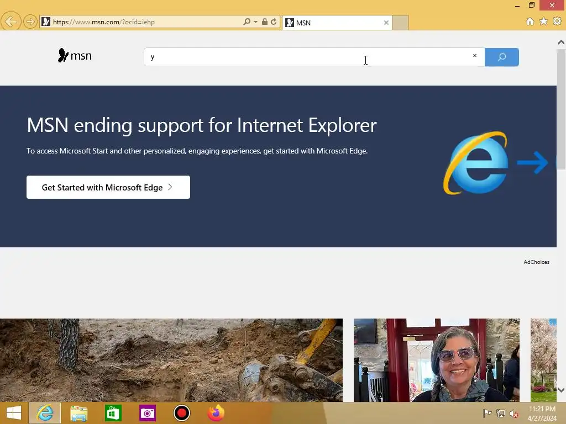
Task: Open File Explorer from the taskbar
Action: pos(78,413)
